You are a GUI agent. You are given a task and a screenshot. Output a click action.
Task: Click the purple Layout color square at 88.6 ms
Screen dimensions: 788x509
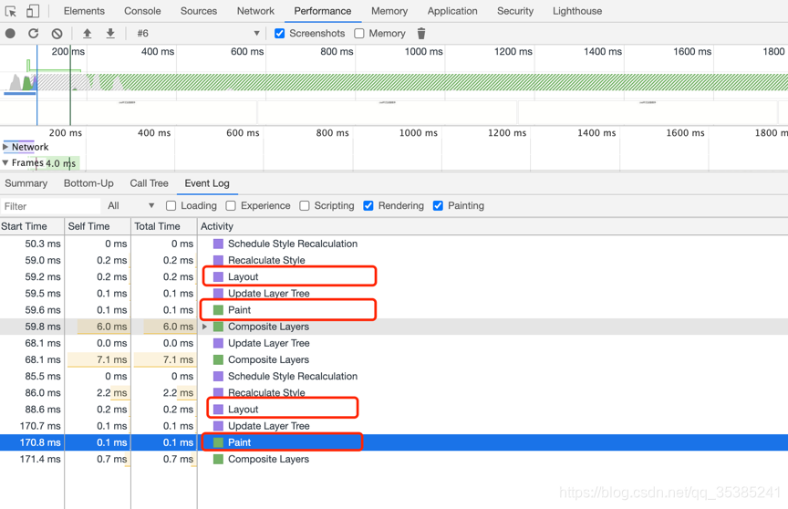[218, 410]
